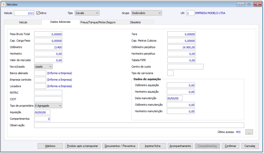Screen dimensions: 264x153
Task: Expand the Tipo de proprietário dropdown
Action: [48, 106]
